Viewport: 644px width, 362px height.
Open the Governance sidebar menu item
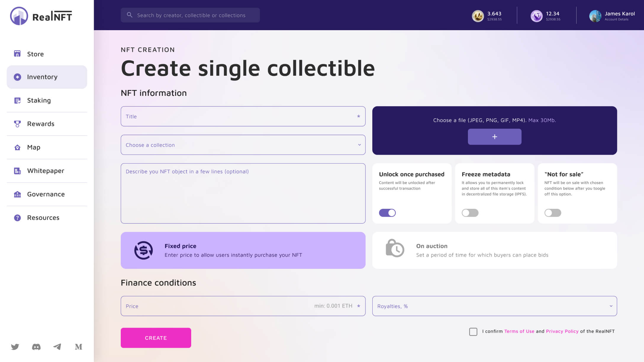[x=46, y=194]
